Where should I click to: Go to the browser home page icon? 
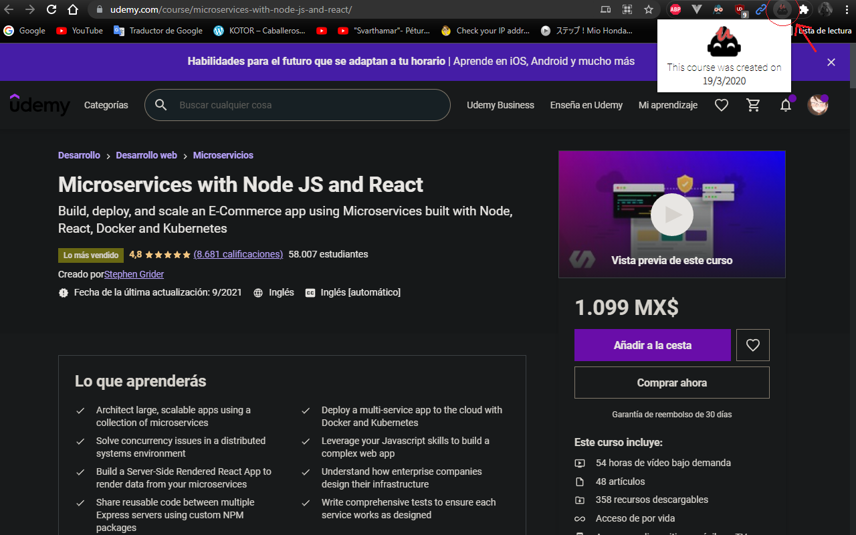pyautogui.click(x=73, y=9)
